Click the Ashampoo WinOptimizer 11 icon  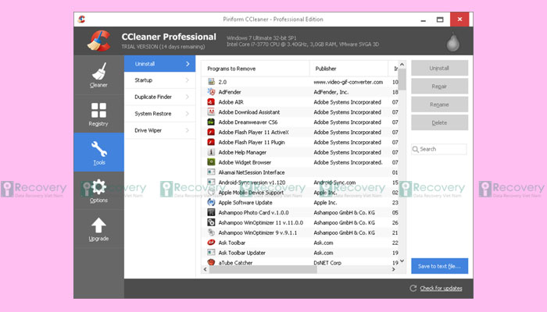click(211, 222)
